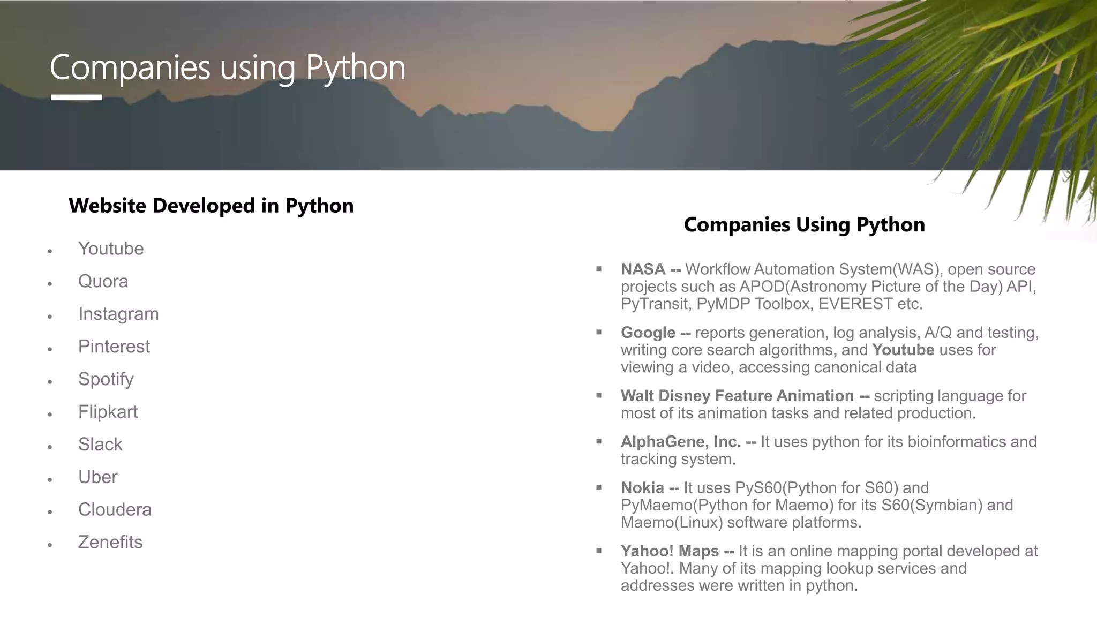The image size is (1097, 617).
Task: Click the 'Quora' list item
Action: (103, 281)
